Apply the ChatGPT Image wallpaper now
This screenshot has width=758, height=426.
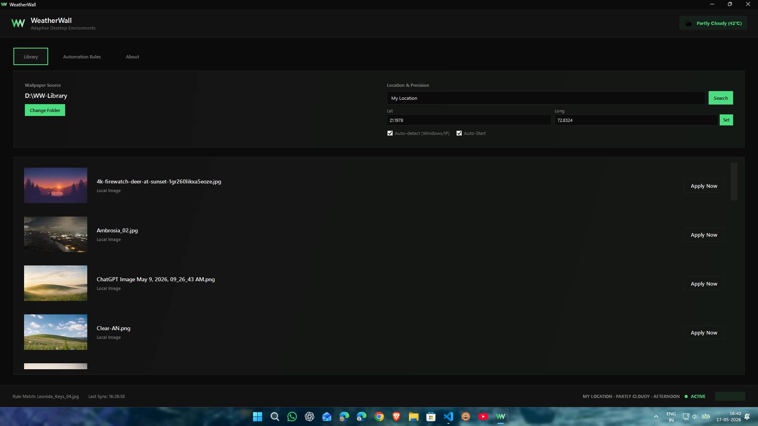pyautogui.click(x=704, y=284)
